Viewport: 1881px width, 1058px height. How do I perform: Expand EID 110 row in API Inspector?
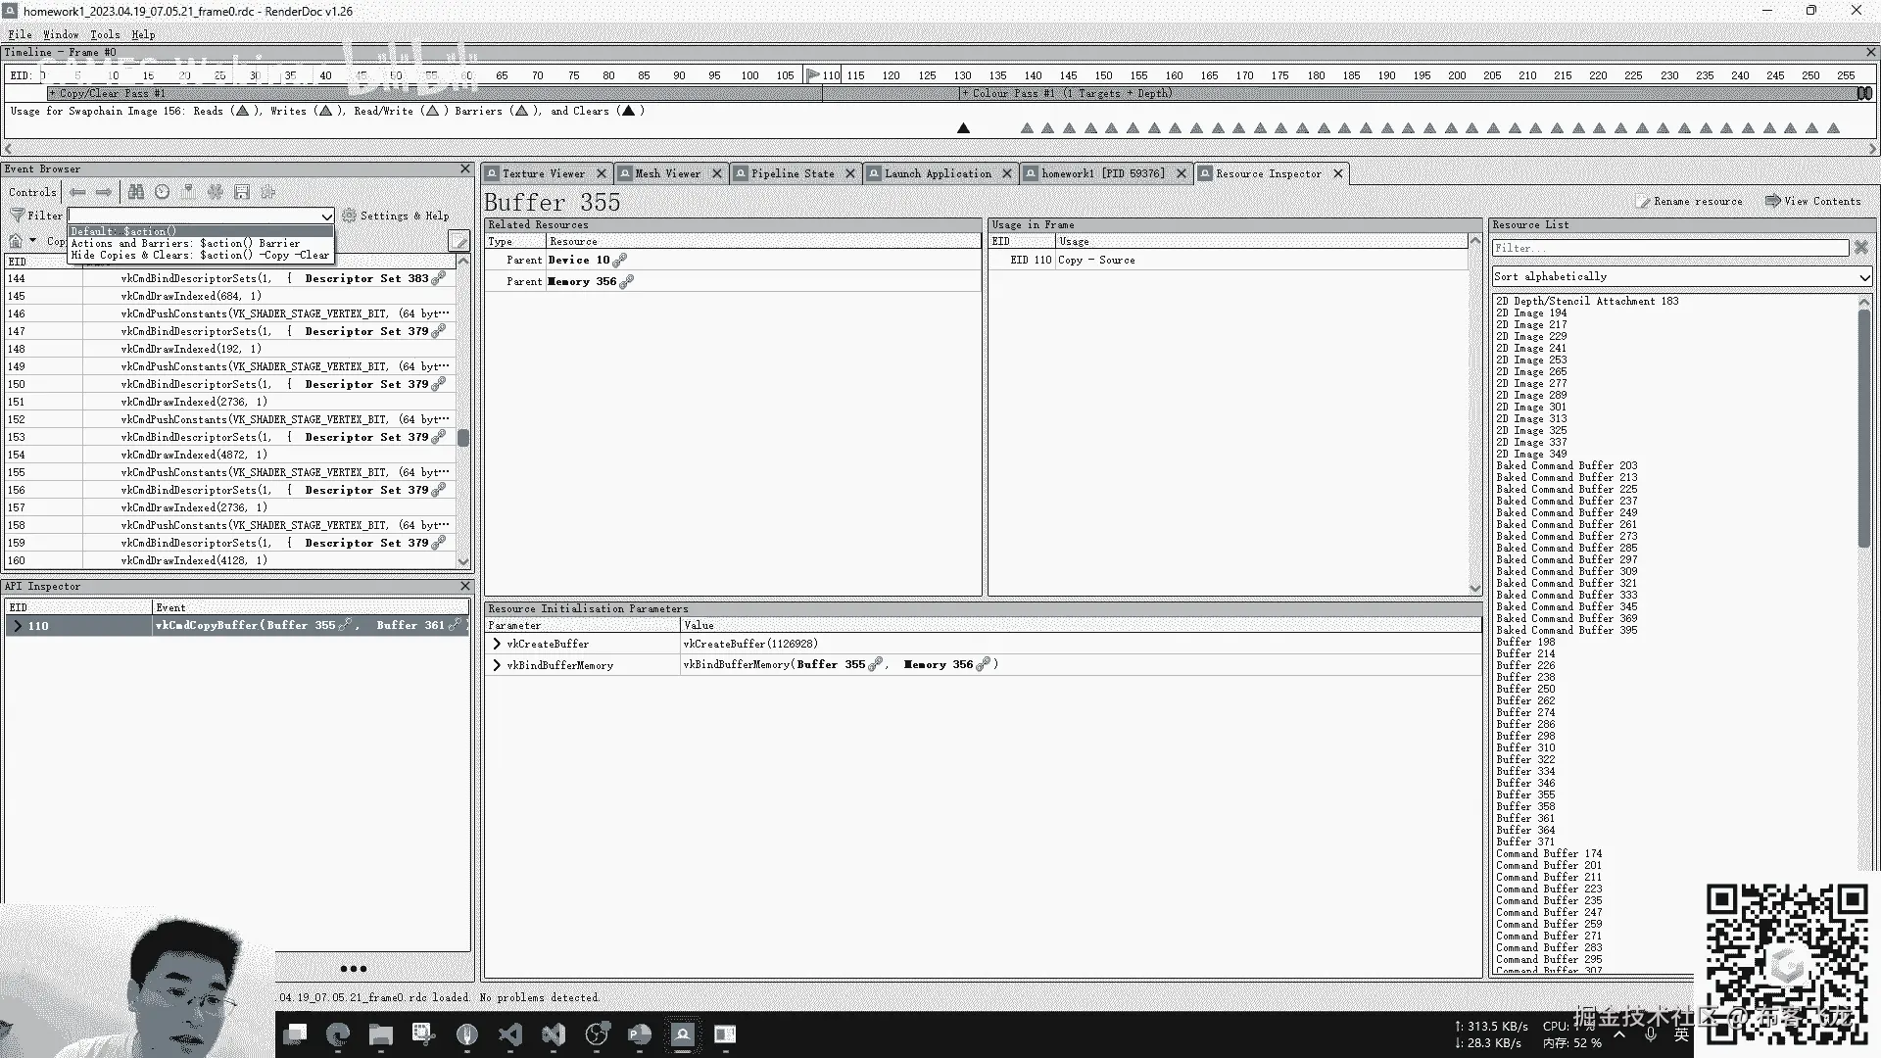coord(18,626)
